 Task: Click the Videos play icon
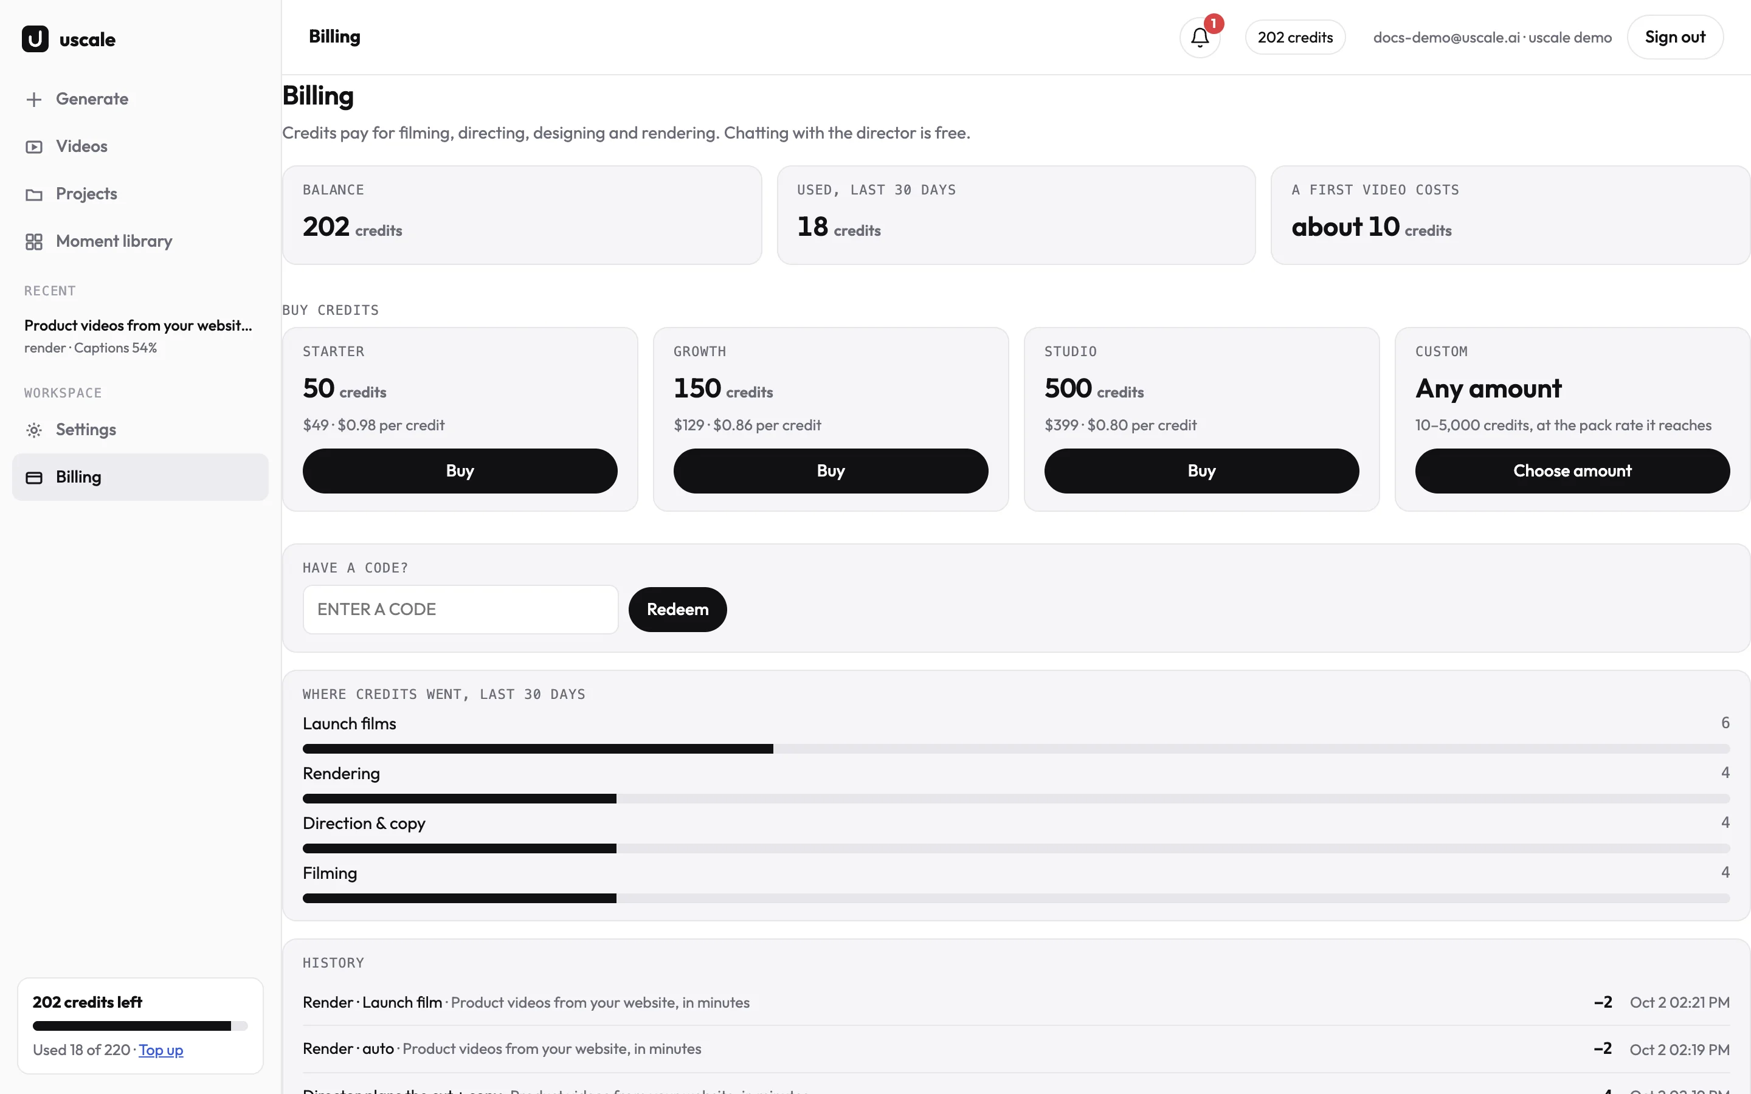tap(34, 147)
